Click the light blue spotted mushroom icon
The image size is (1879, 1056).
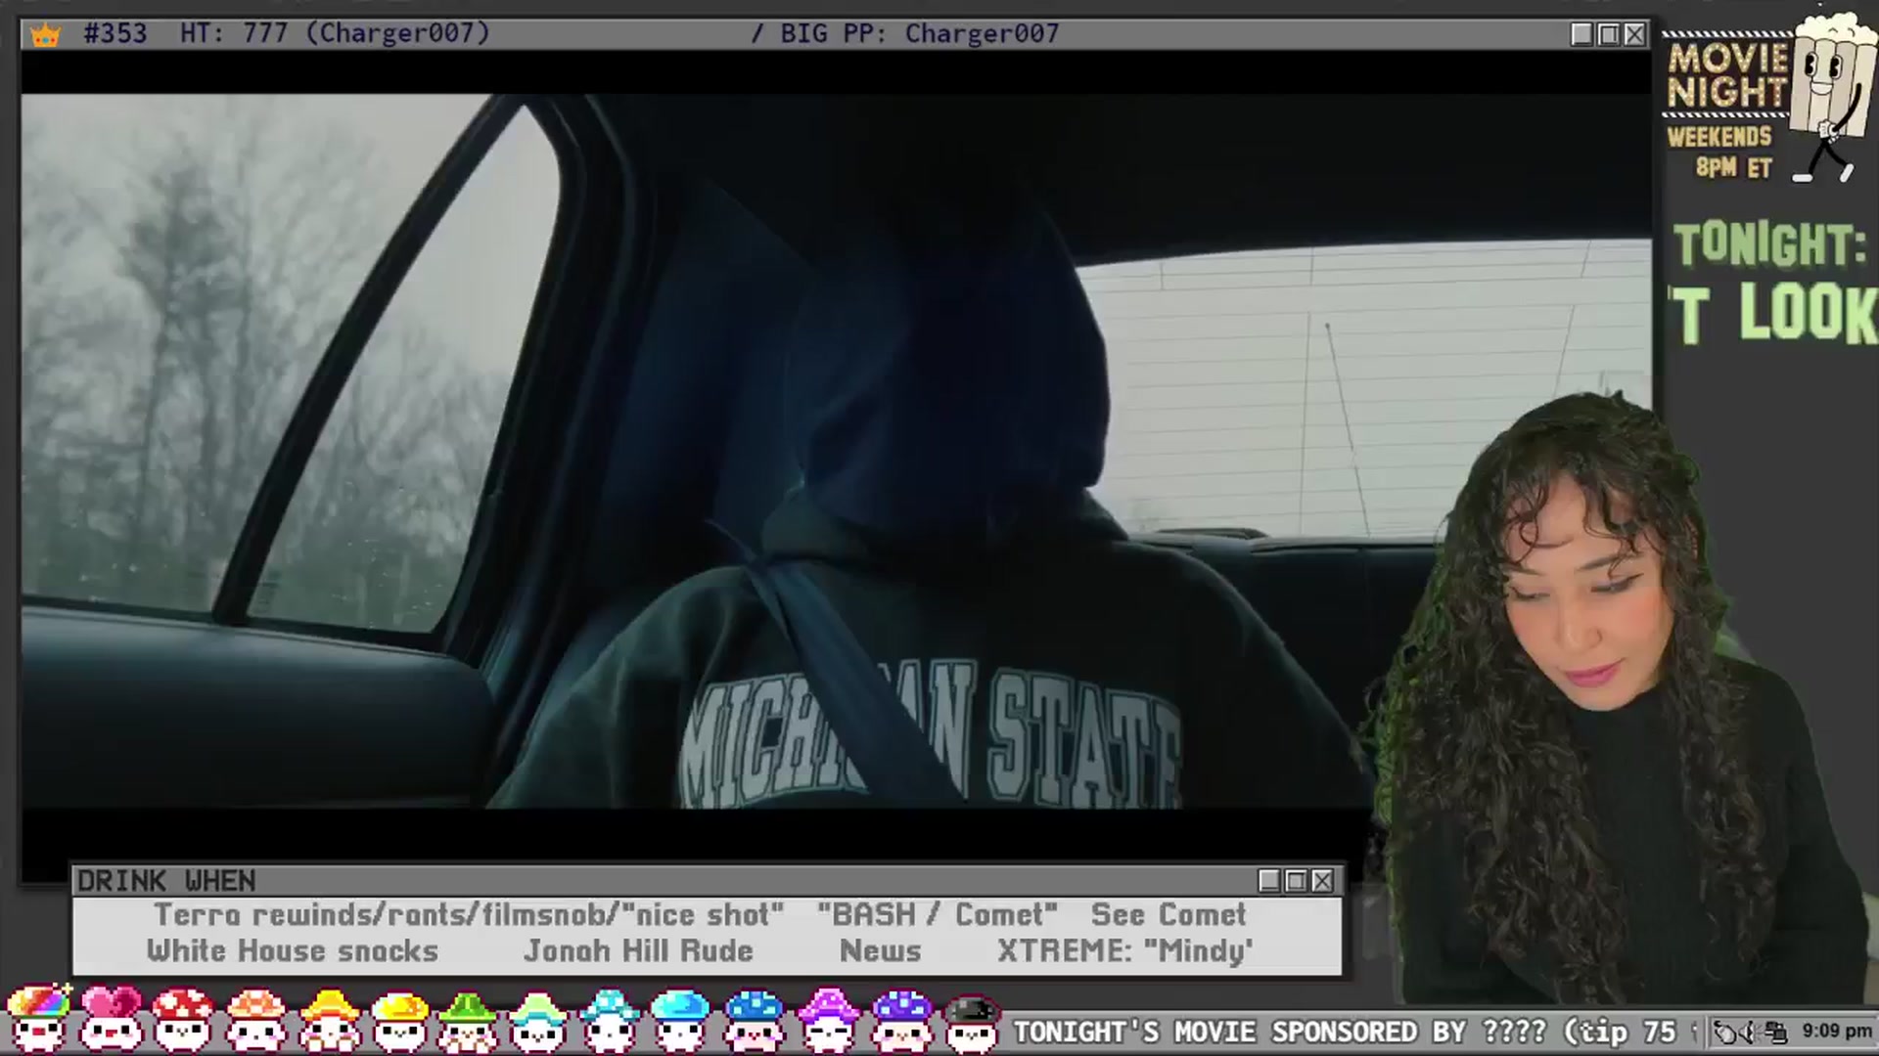609,1019
